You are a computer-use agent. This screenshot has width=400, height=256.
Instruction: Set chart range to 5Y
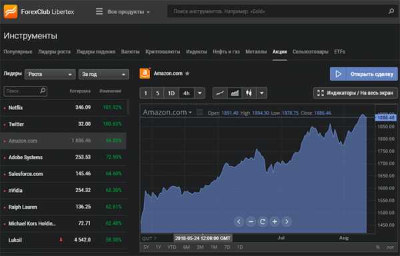[147, 247]
